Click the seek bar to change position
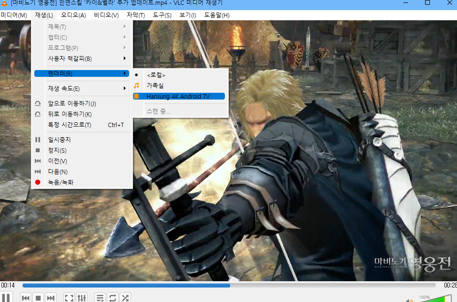Screen dimensions: 457x302 pyautogui.click(x=229, y=286)
